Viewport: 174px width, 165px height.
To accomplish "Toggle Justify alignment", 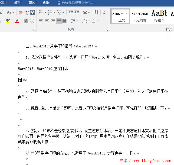I will (x=59, y=21).
